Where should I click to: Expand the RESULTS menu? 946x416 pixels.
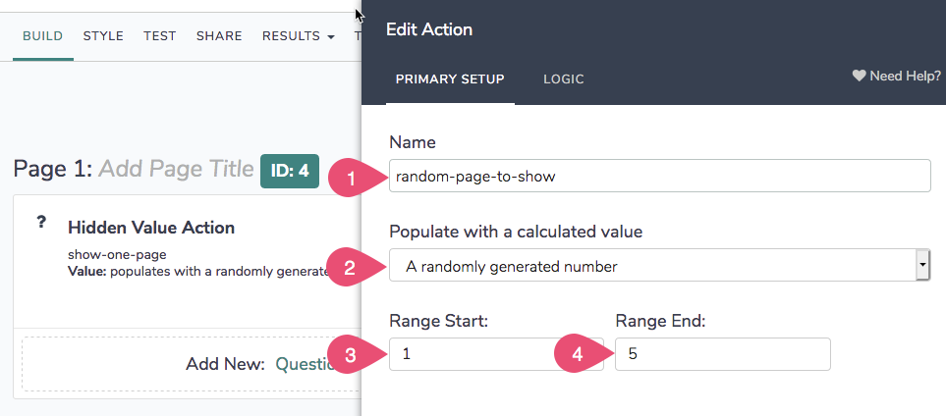(298, 36)
